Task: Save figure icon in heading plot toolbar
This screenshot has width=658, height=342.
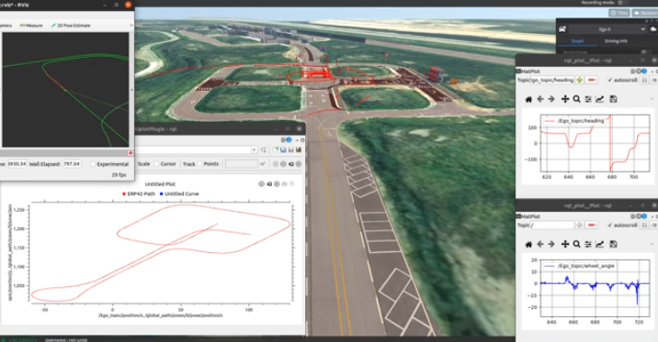Action: pos(613,99)
